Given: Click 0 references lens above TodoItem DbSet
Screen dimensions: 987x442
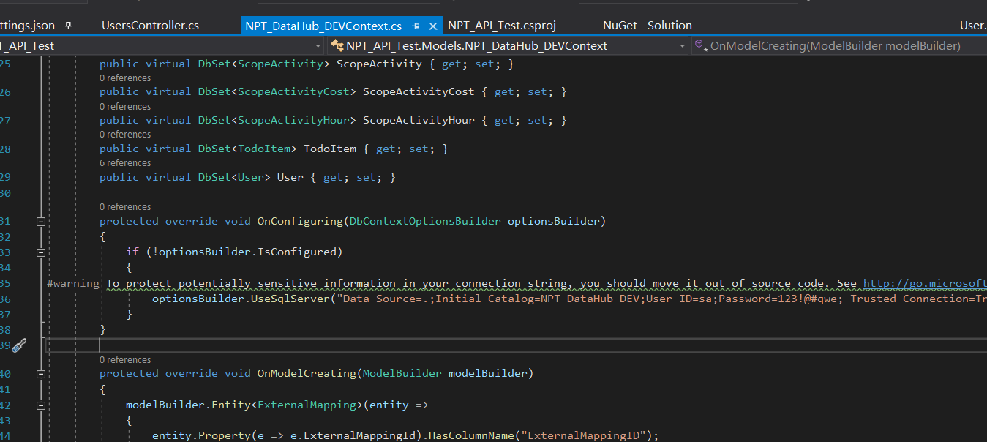Looking at the screenshot, I should (x=125, y=135).
